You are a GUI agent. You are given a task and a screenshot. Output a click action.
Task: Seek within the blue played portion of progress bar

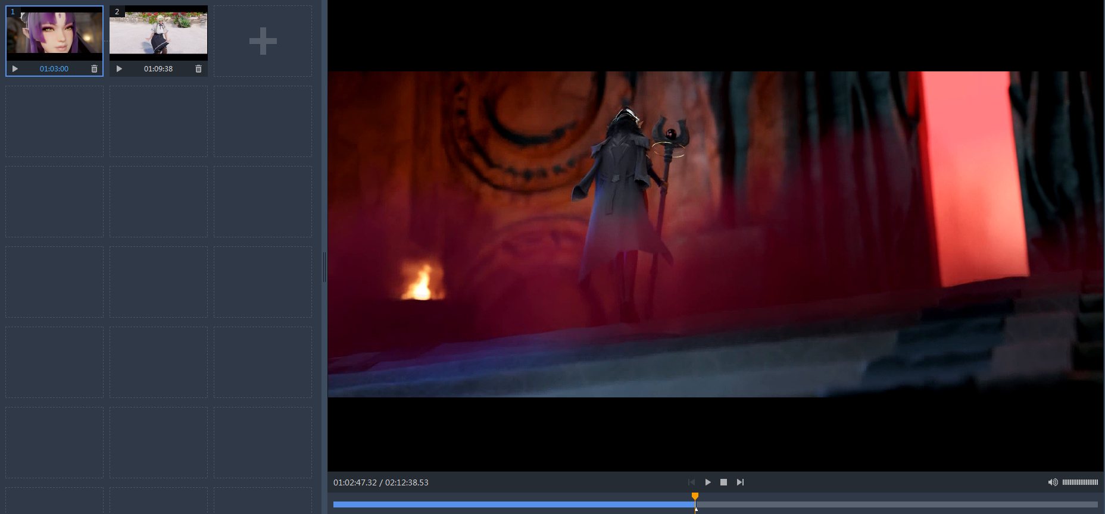point(514,504)
